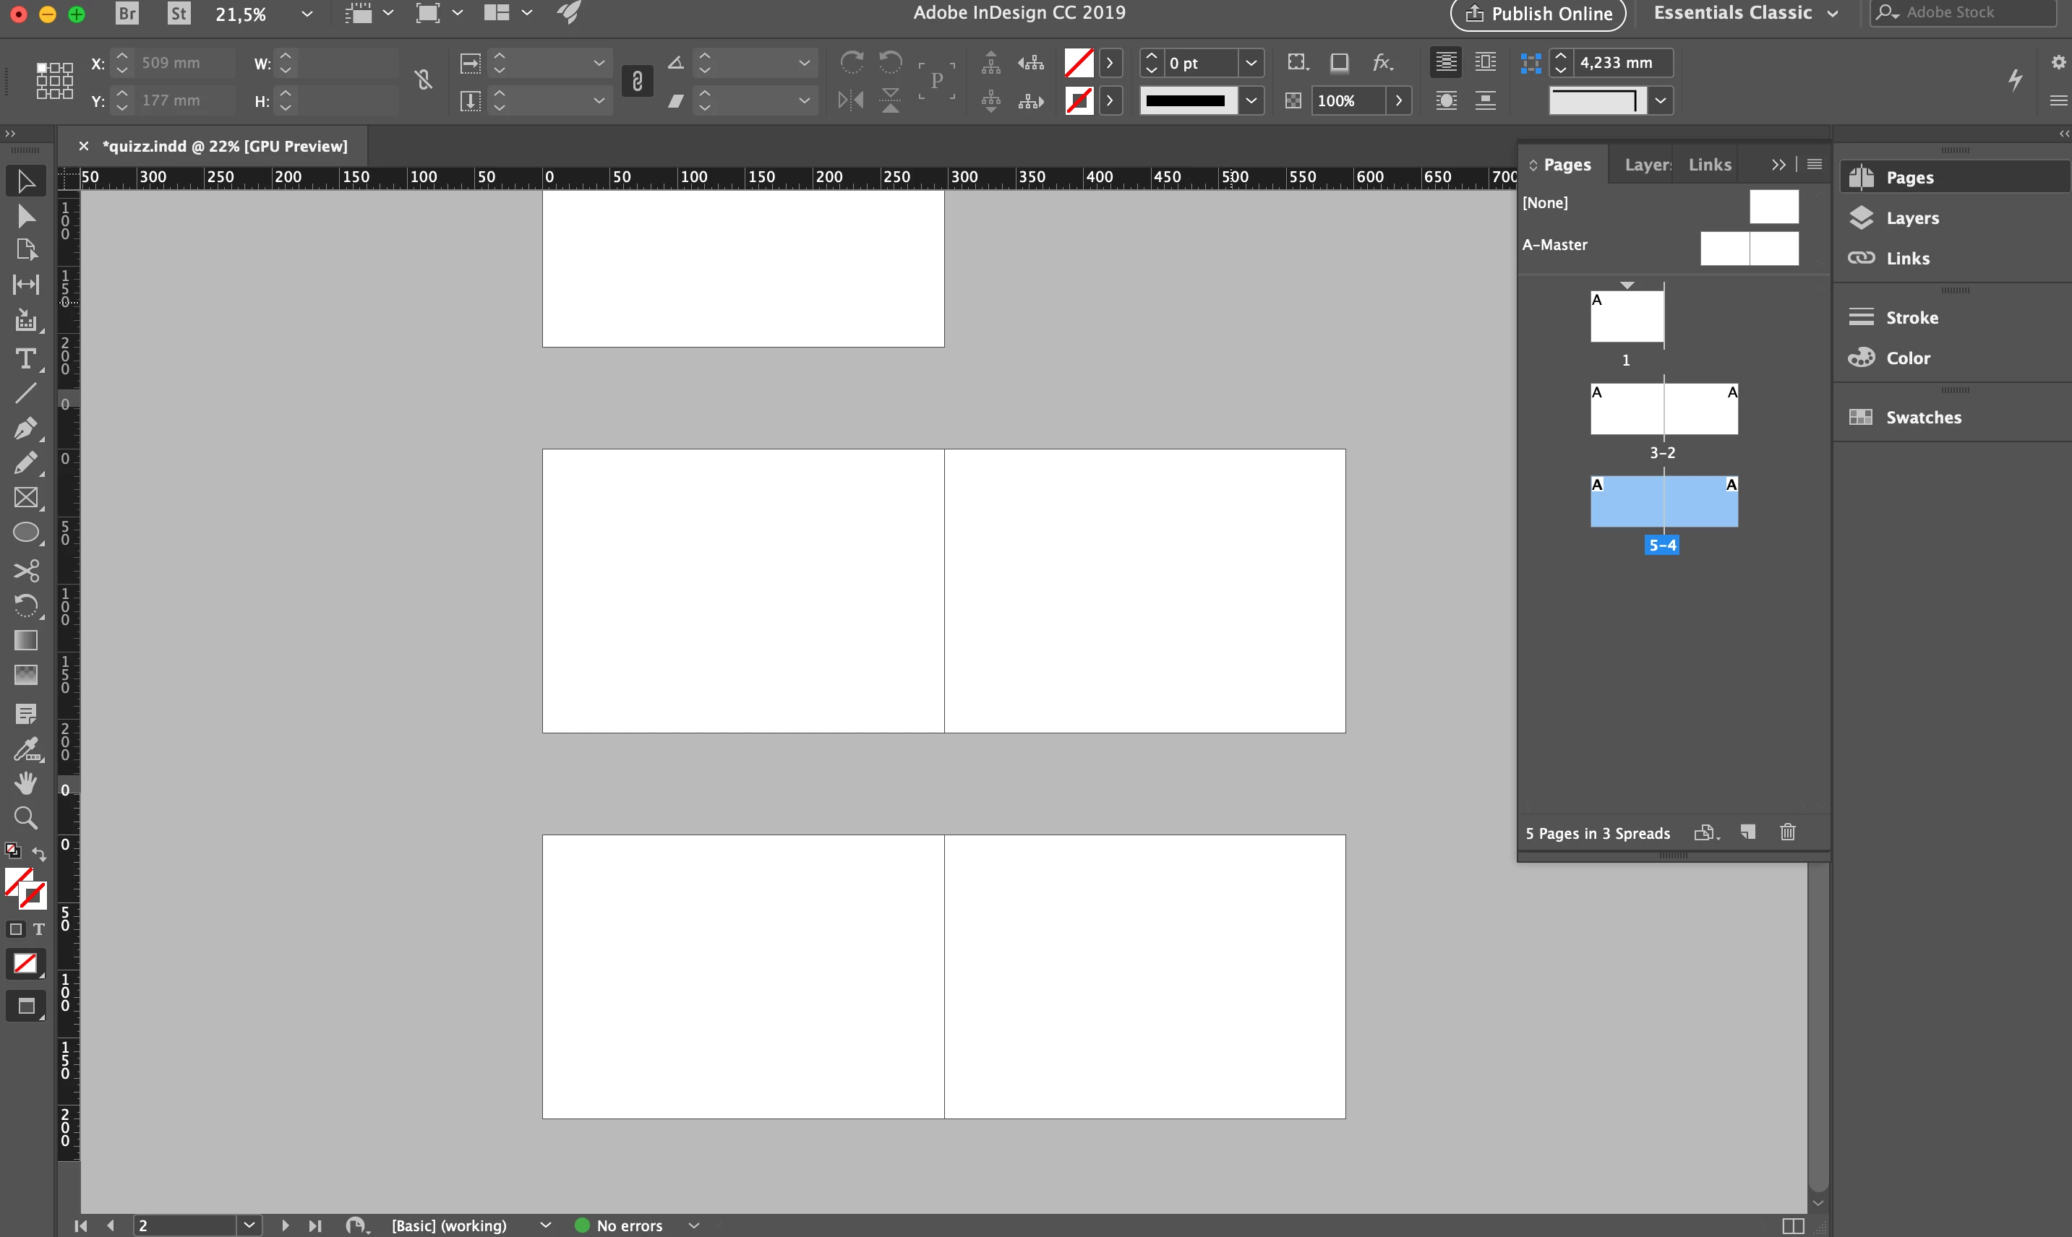Click the Publish Online button
This screenshot has height=1237, width=2072.
point(1538,13)
